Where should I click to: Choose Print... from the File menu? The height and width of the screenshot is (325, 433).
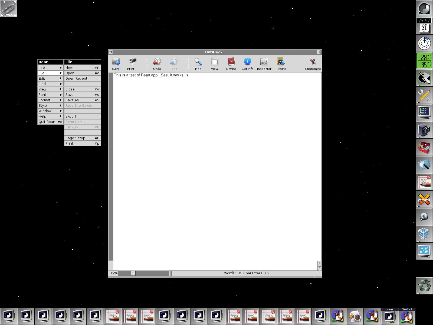click(x=83, y=144)
